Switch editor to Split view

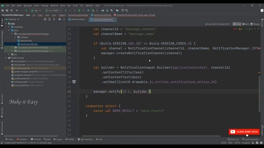tap(246, 24)
